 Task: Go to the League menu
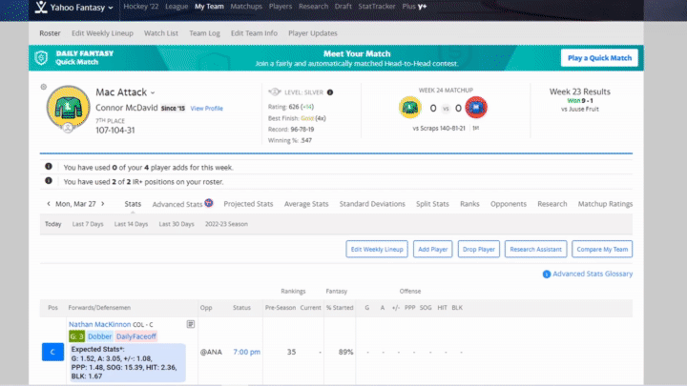click(177, 6)
